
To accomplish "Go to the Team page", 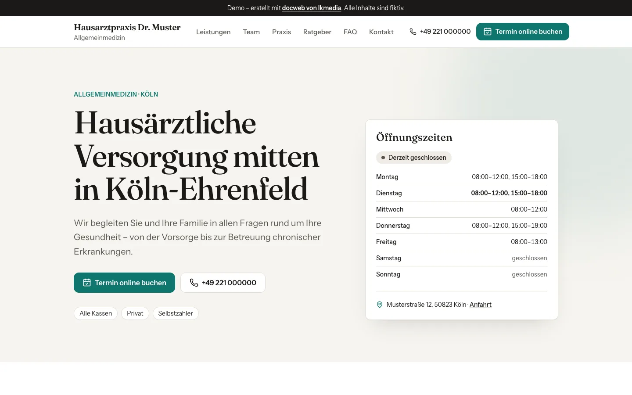I will tap(251, 32).
